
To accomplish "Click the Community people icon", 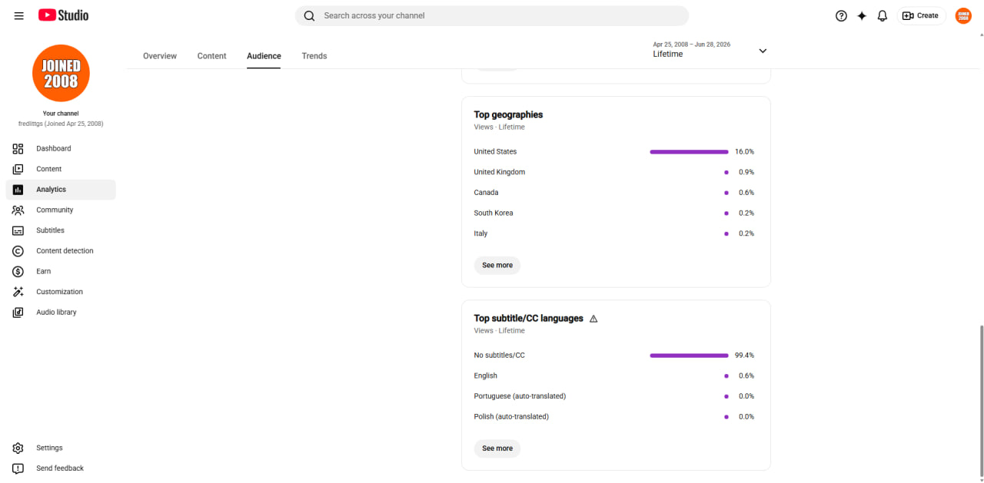I will 18,210.
